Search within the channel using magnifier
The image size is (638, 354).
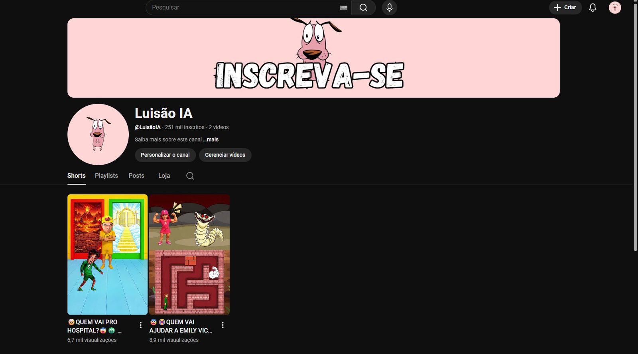(x=190, y=176)
